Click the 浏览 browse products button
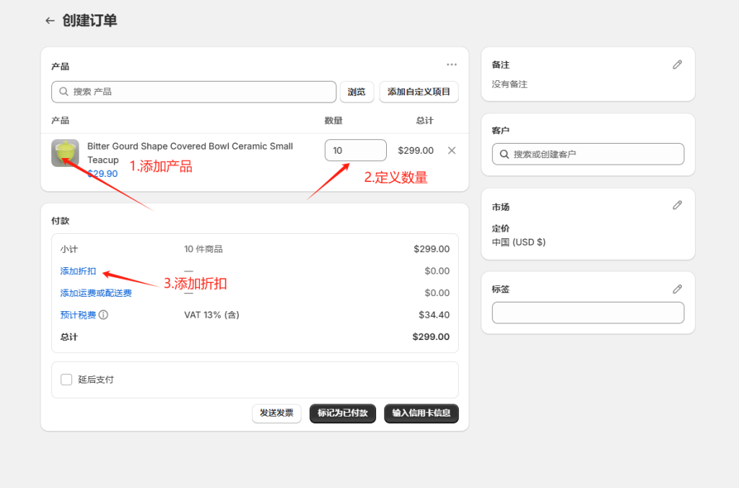This screenshot has width=739, height=488. 357,92
